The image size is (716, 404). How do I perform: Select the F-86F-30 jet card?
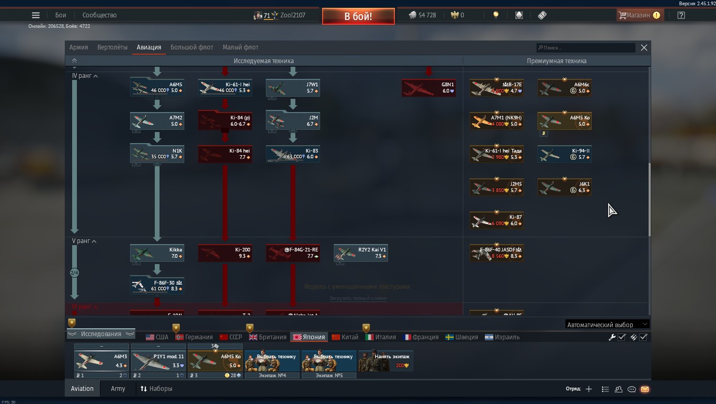(157, 286)
